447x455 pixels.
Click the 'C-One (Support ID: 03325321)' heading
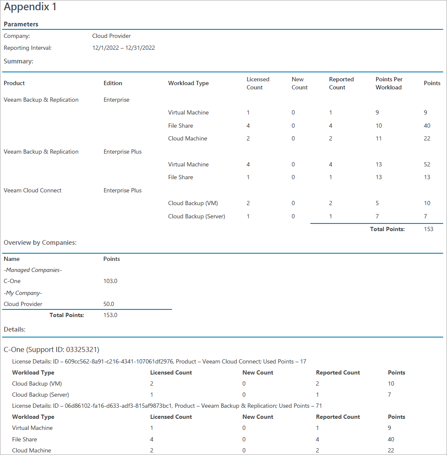pyautogui.click(x=52, y=350)
